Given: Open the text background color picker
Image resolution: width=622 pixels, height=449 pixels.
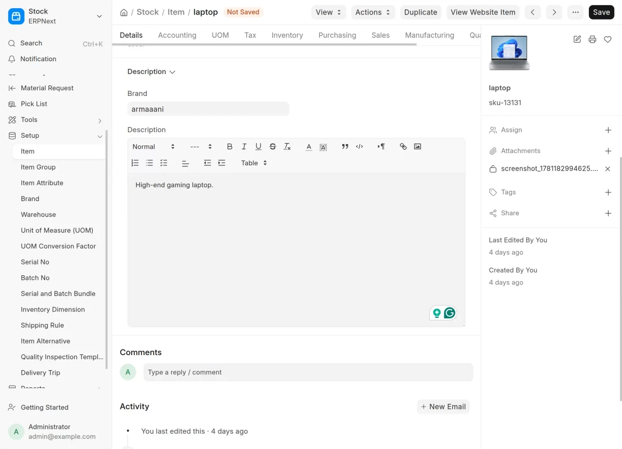Looking at the screenshot, I should [x=323, y=147].
